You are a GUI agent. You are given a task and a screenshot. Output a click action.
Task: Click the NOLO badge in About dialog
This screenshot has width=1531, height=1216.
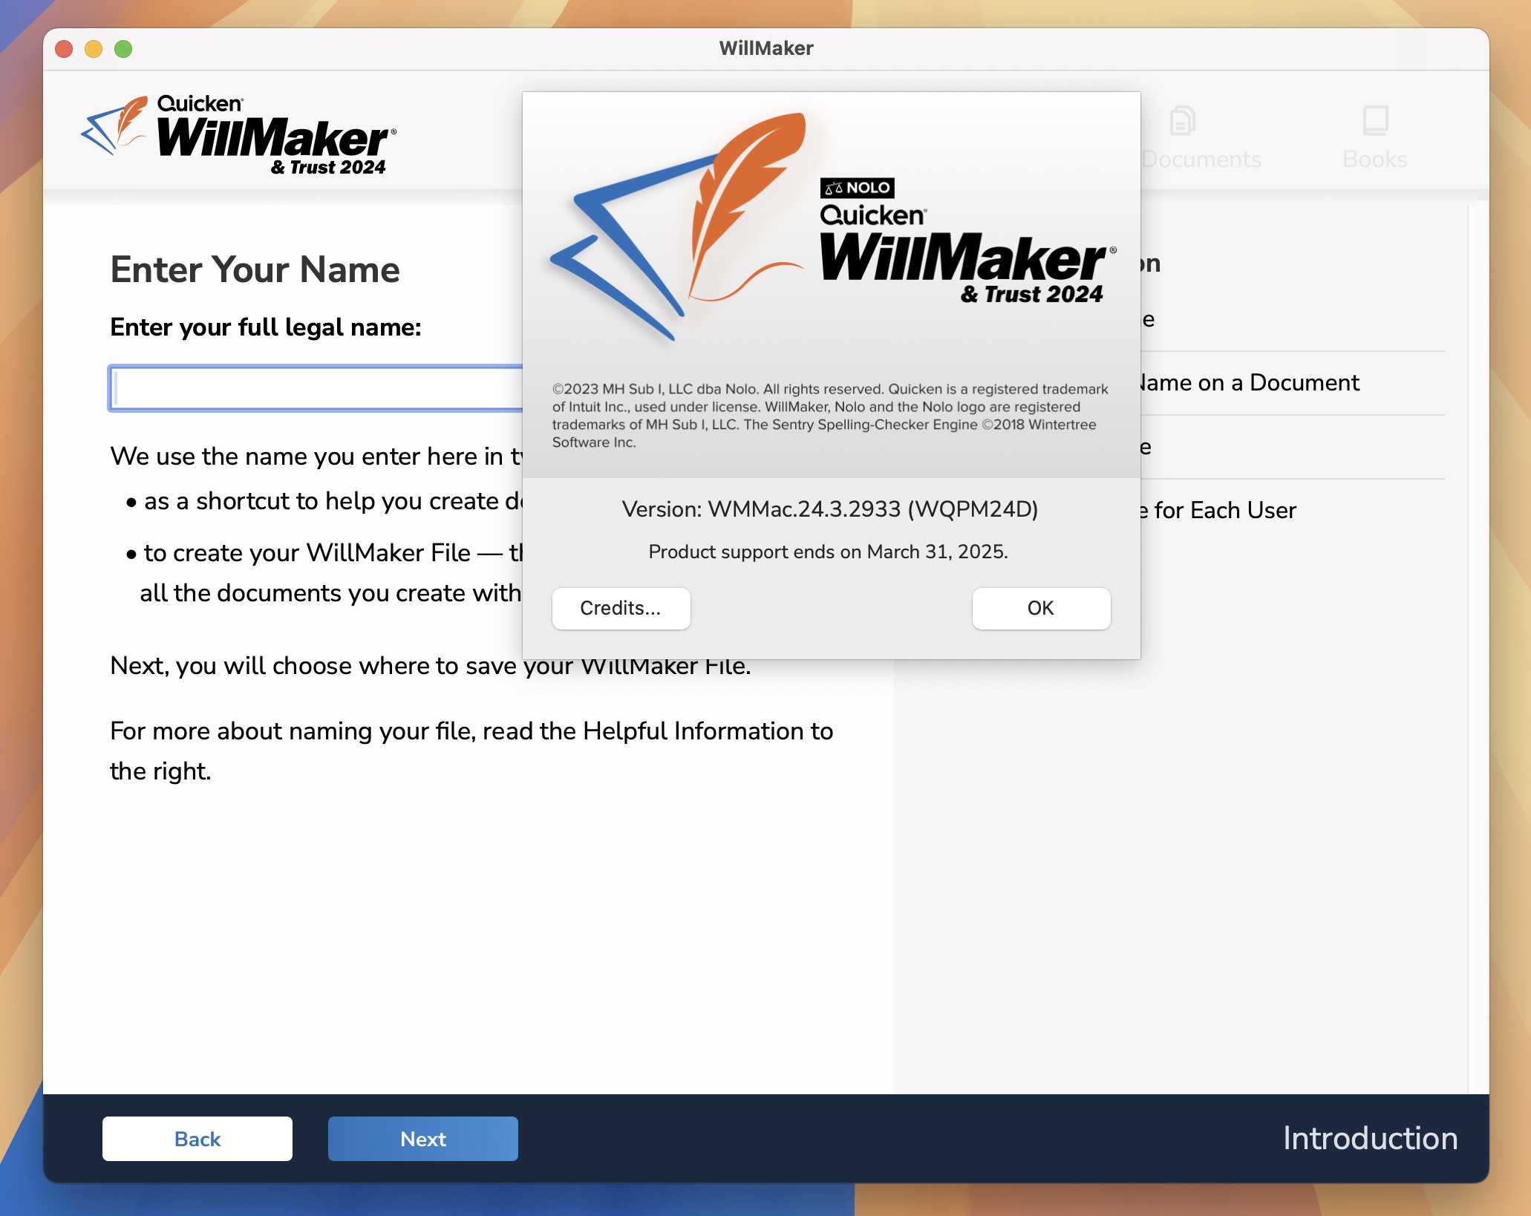(x=857, y=188)
